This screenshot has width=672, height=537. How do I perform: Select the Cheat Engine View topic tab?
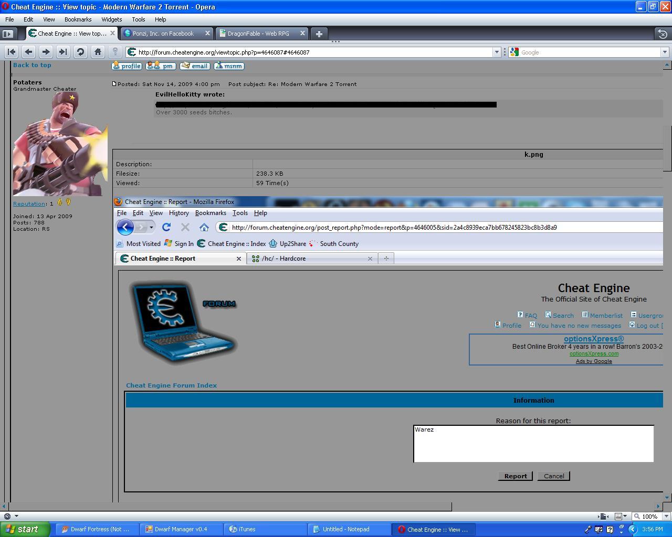(72, 33)
